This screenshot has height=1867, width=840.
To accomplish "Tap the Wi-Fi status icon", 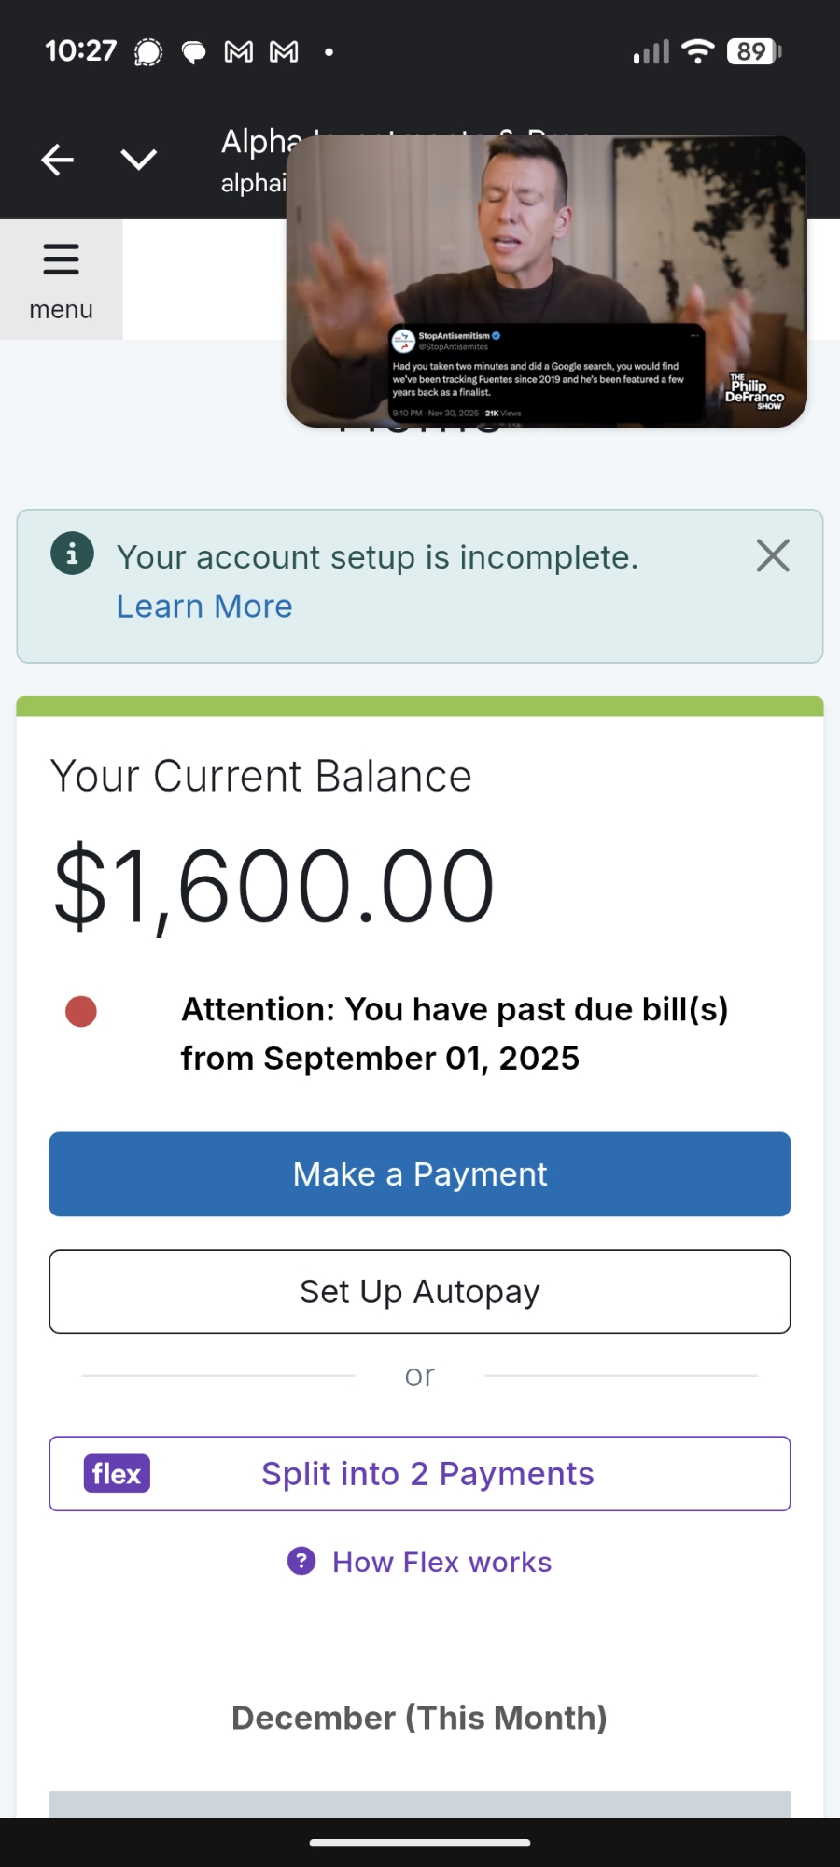I will (x=697, y=51).
